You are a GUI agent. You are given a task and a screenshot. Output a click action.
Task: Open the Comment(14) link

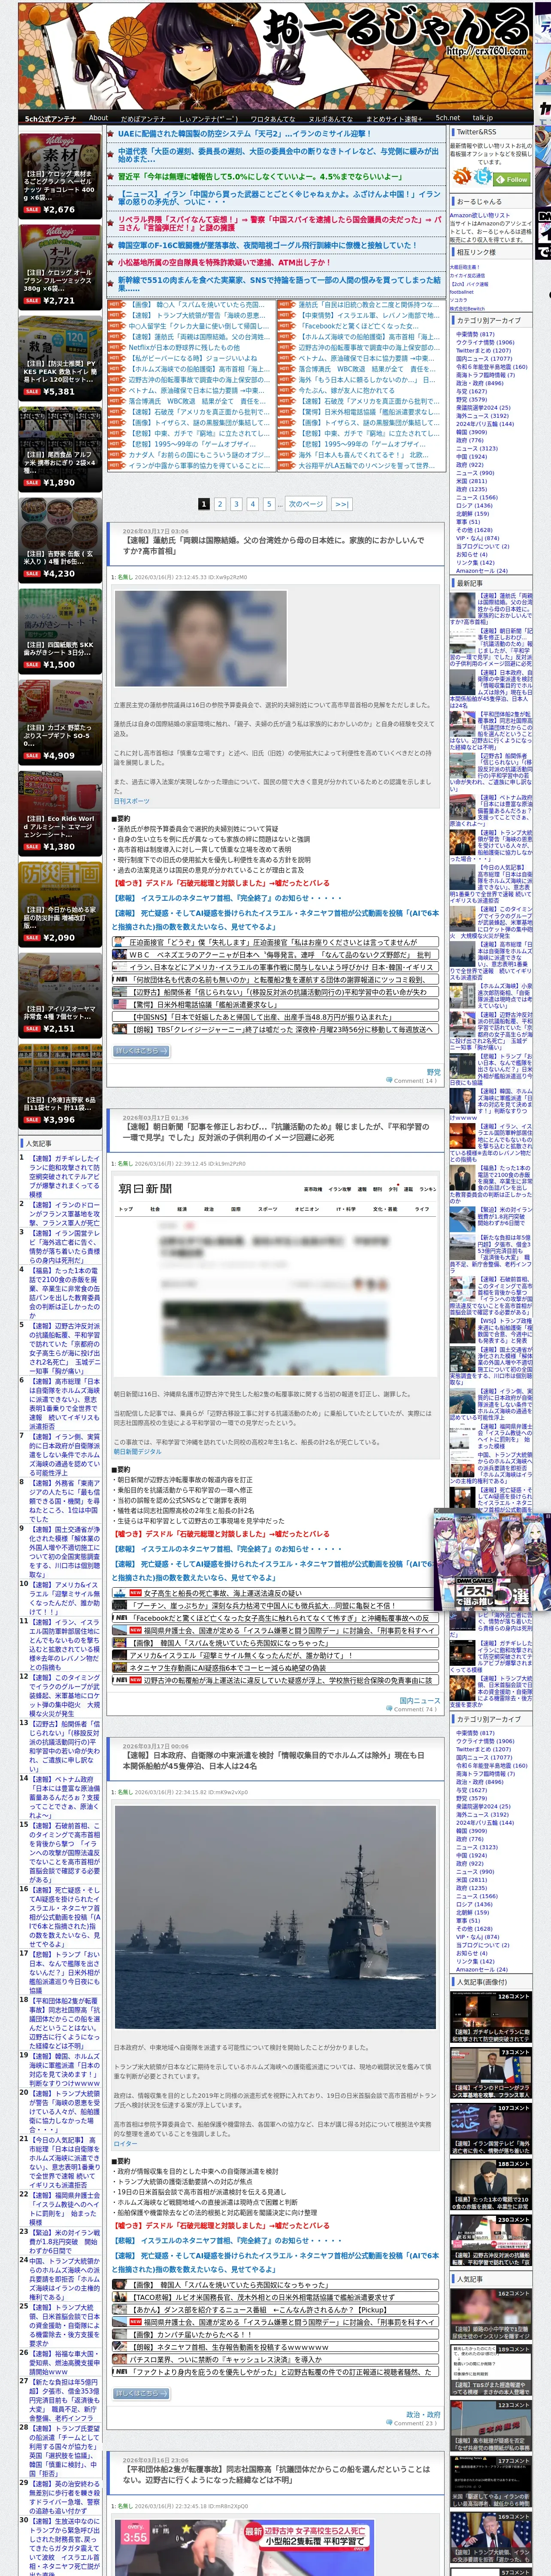click(x=415, y=1081)
